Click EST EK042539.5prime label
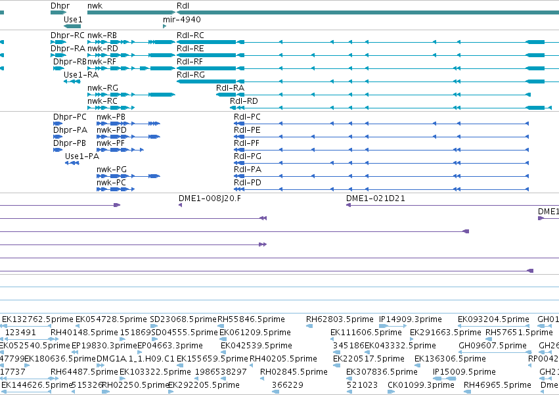The height and width of the screenshot is (395, 559). pyautogui.click(x=256, y=346)
